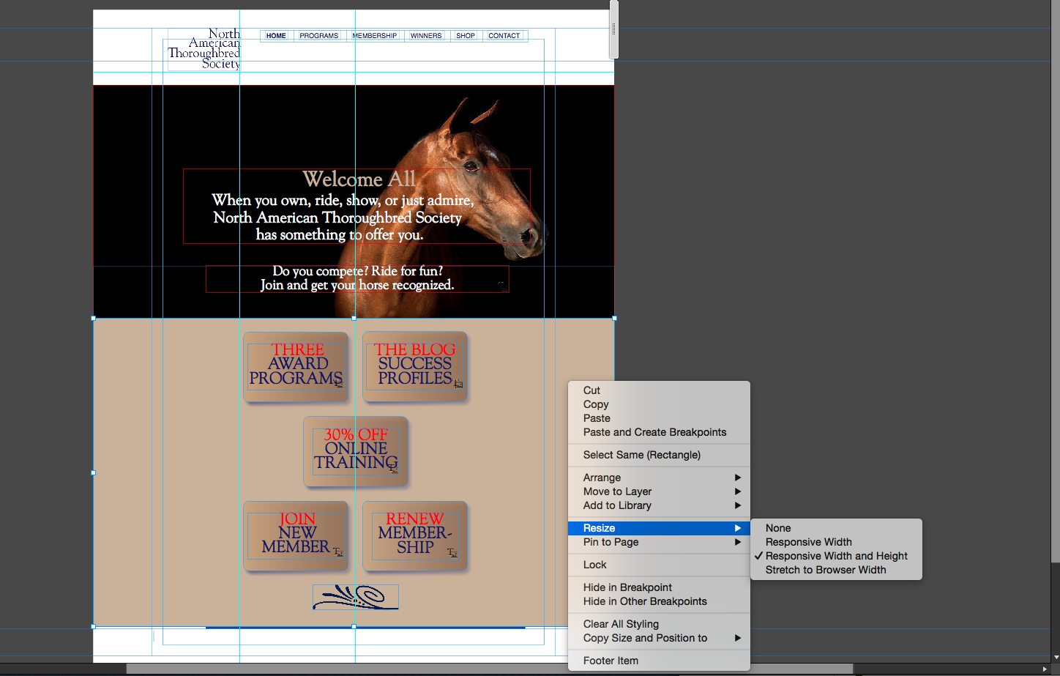Click the scroll right arrow at bottom corner
The image size is (1060, 676).
(1045, 669)
